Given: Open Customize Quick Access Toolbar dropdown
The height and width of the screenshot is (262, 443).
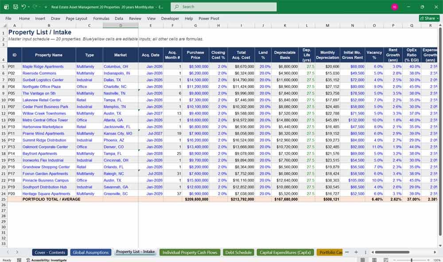Looking at the screenshot, I should tap(46, 7).
